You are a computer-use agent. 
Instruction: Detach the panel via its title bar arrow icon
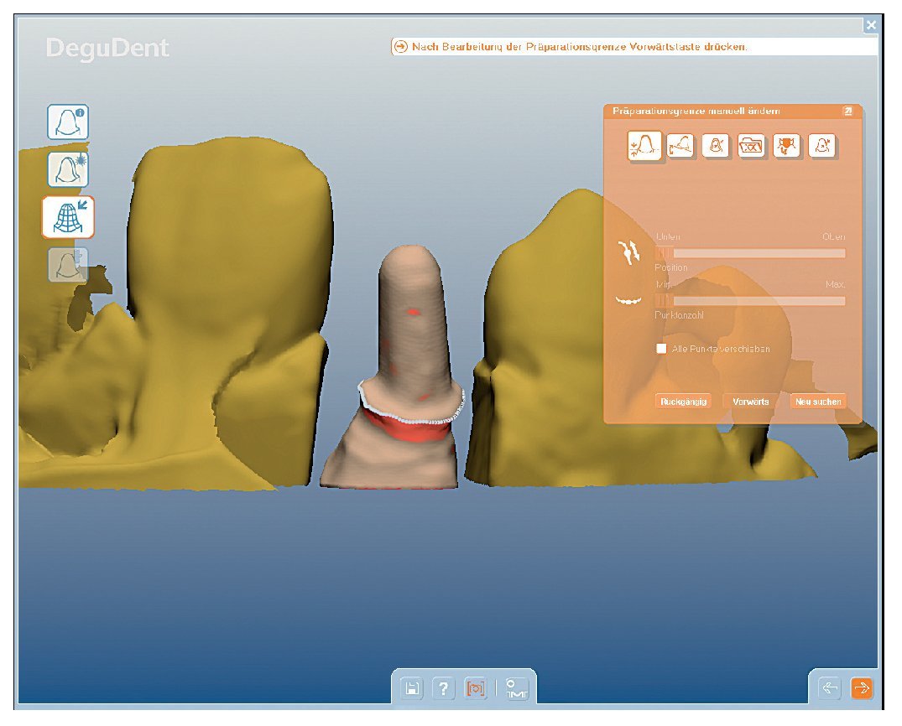847,111
